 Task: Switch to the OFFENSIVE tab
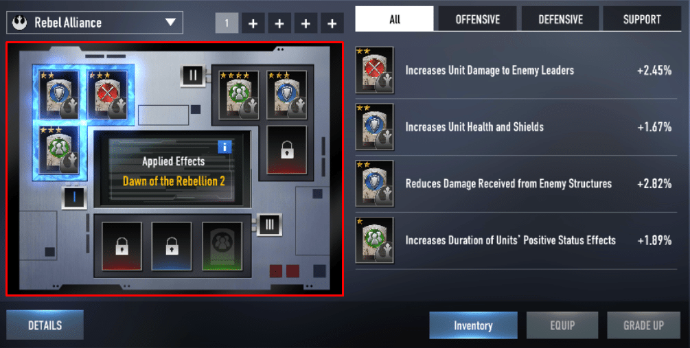point(477,19)
